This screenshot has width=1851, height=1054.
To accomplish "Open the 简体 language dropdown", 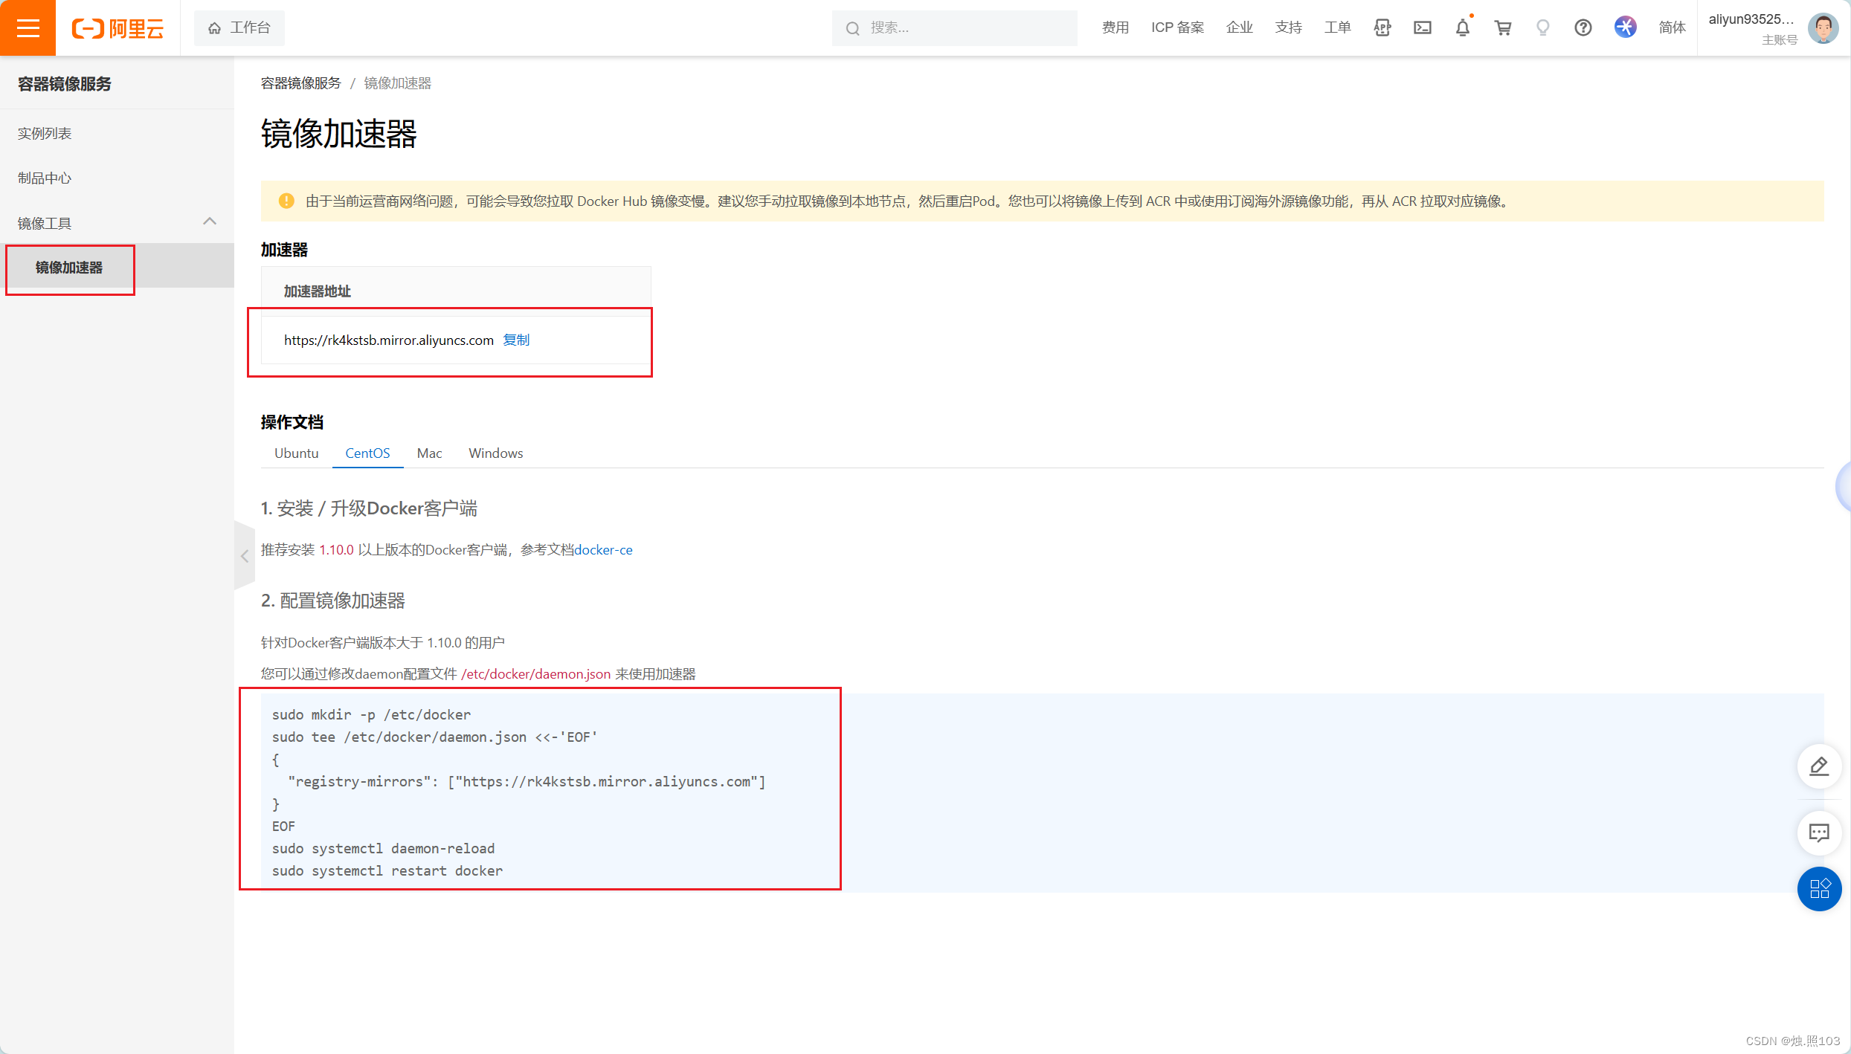I will click(1671, 28).
